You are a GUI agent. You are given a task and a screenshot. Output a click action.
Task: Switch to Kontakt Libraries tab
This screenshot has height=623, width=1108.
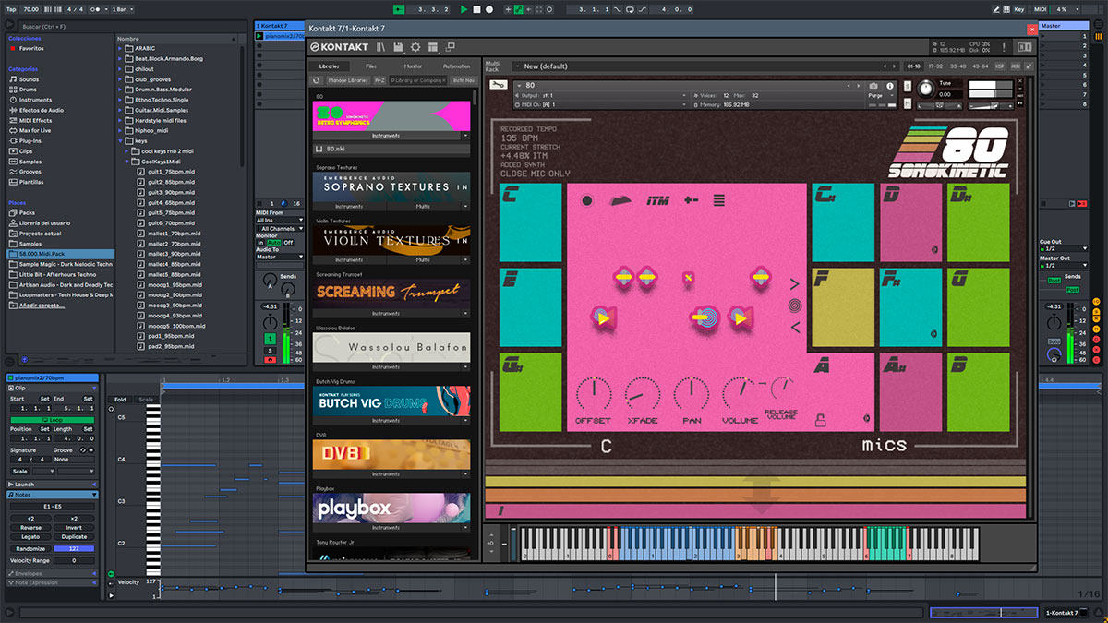coord(329,66)
